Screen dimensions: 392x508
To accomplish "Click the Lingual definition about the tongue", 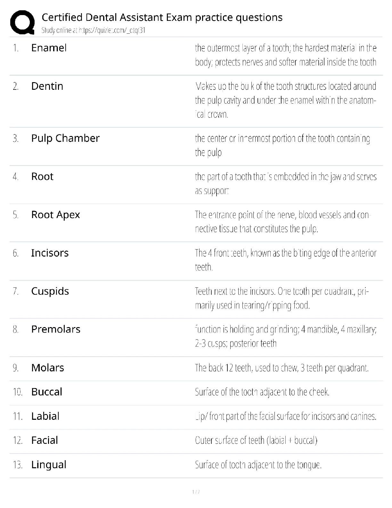I will pyautogui.click(x=258, y=465).
